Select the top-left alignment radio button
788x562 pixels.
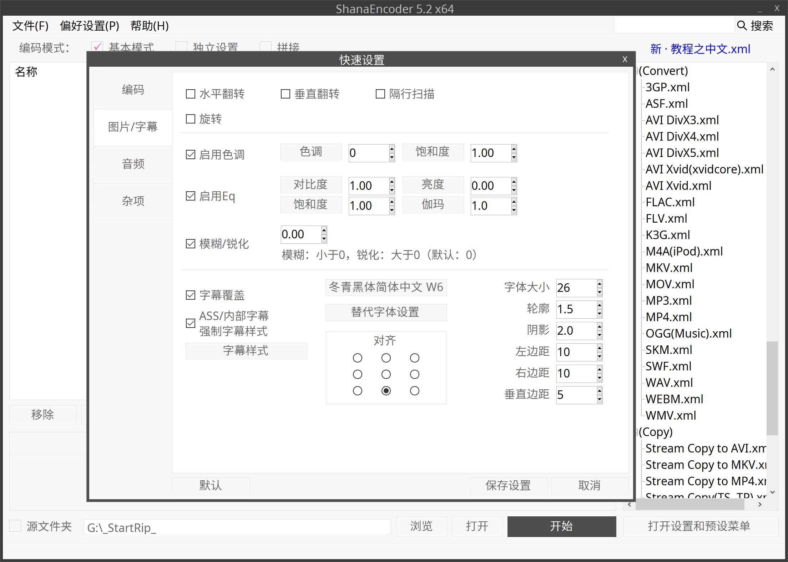[357, 358]
